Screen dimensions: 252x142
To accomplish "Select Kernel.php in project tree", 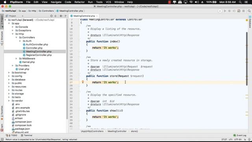I will [x=28, y=62].
